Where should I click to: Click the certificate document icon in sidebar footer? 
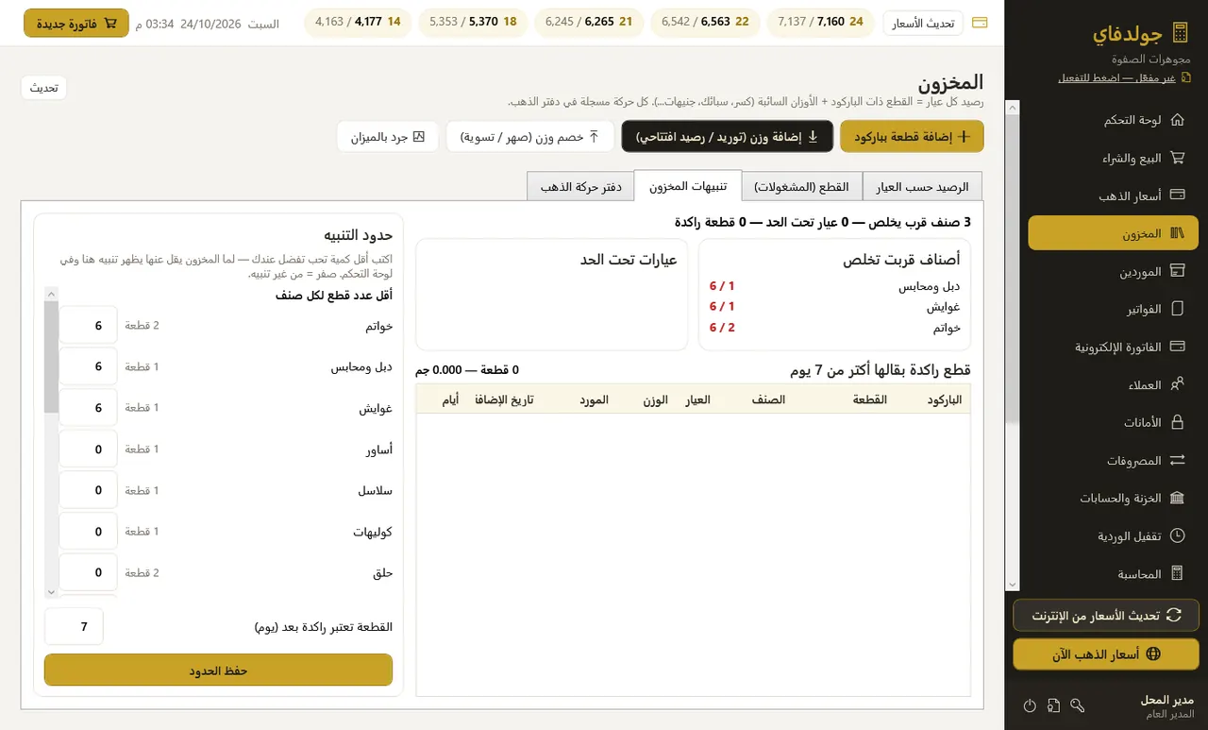coord(1053,705)
